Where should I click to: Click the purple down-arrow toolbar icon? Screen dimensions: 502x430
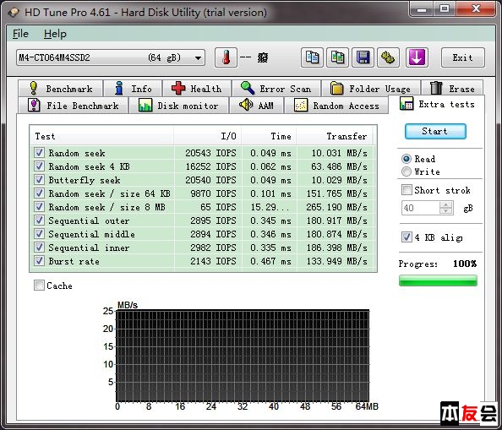[417, 57]
